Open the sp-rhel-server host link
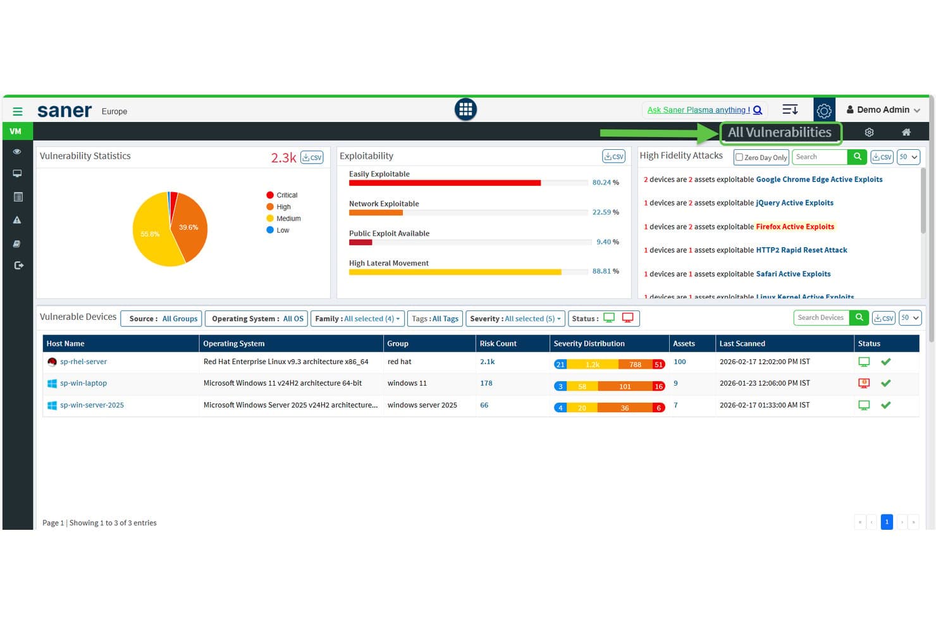936x624 pixels. 83,362
